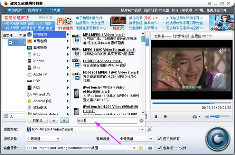The width and height of the screenshot is (235, 155).
Task: Open snapshot options dropdown arrow
Action: coord(199,117)
